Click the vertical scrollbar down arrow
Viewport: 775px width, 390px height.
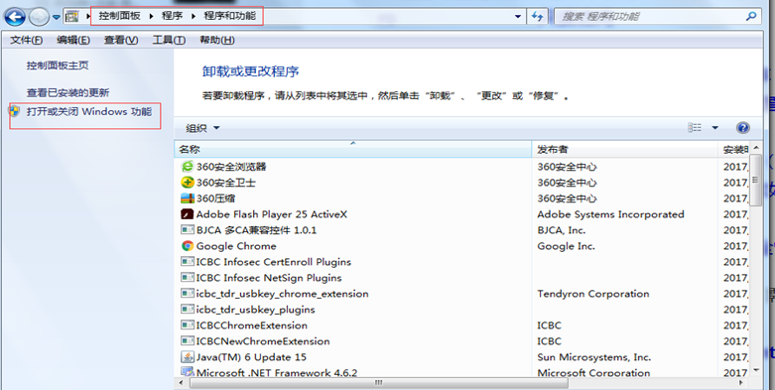coord(755,370)
